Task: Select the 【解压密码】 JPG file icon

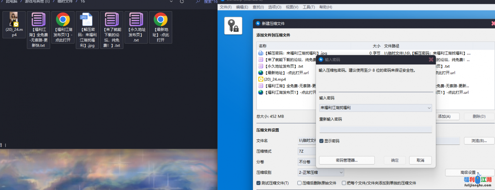Action: click(87, 19)
